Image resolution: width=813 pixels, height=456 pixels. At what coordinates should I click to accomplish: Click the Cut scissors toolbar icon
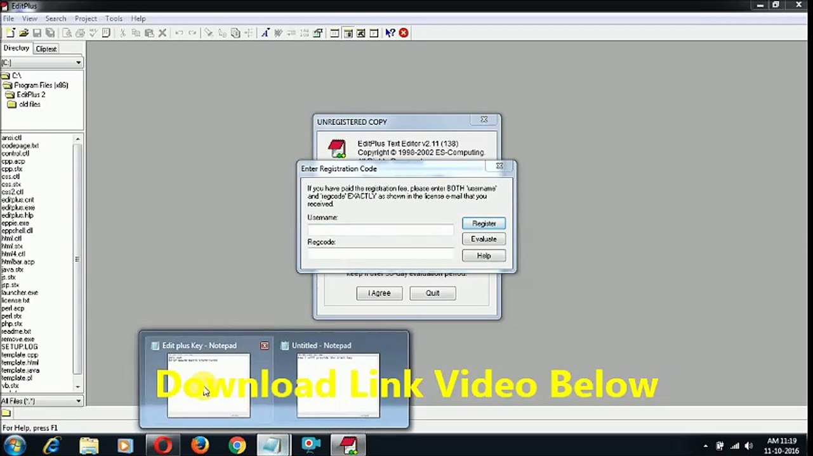point(122,33)
